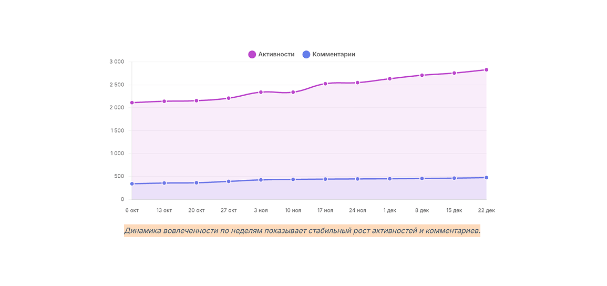The image size is (607, 286).
Task: Click the 13 окт x-axis label
Action: (x=164, y=210)
